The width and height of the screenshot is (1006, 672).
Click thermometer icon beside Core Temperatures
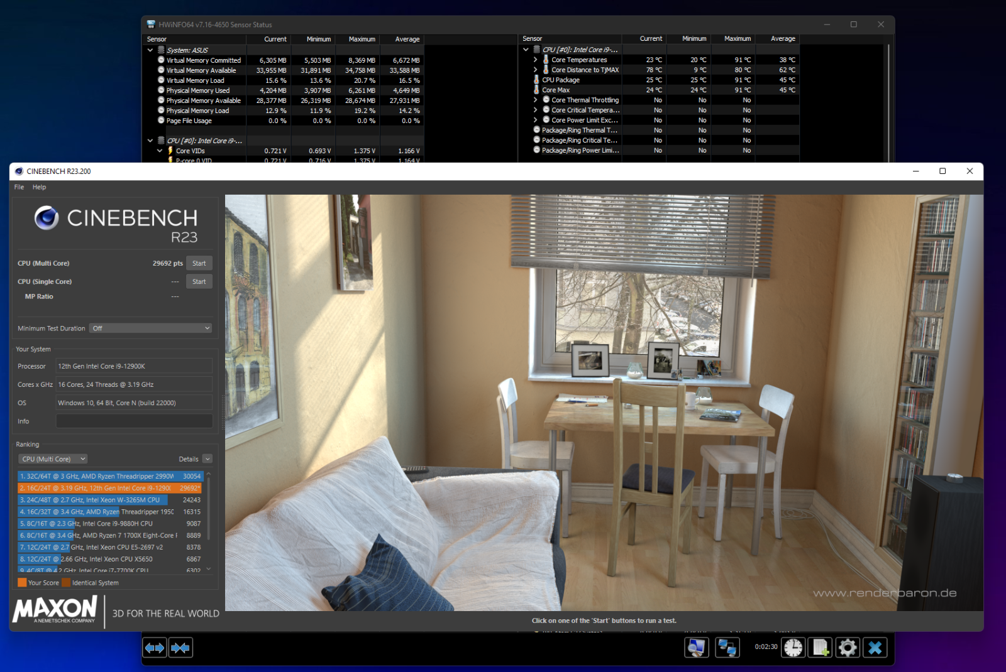[x=546, y=60]
